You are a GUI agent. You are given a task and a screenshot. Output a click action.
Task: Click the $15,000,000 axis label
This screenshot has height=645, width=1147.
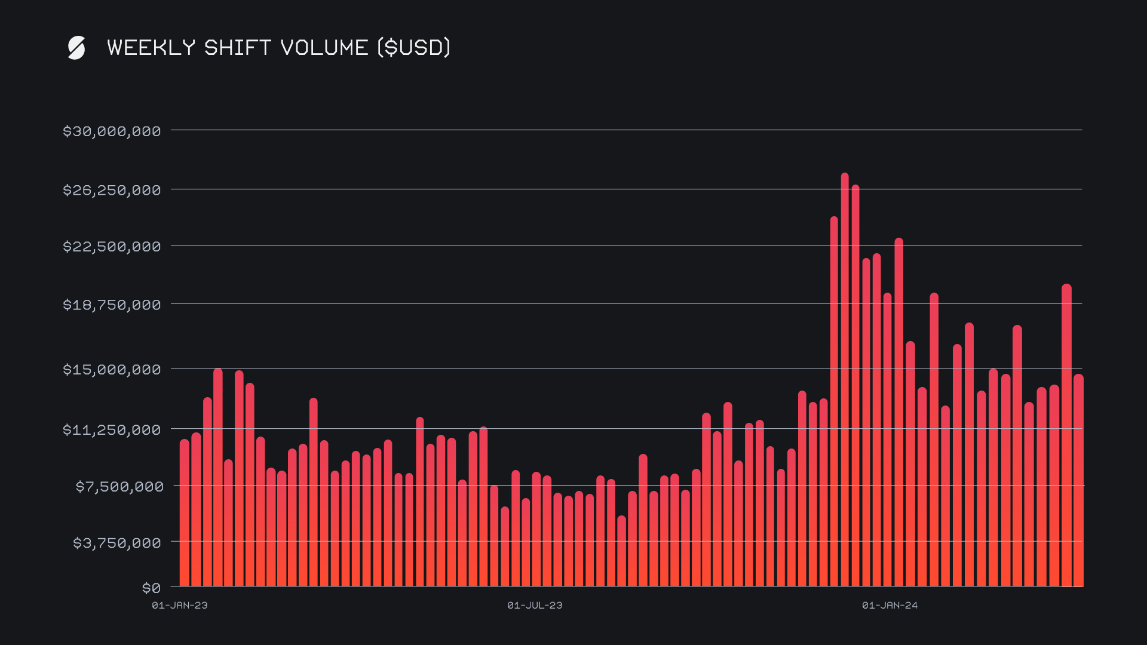(x=112, y=370)
